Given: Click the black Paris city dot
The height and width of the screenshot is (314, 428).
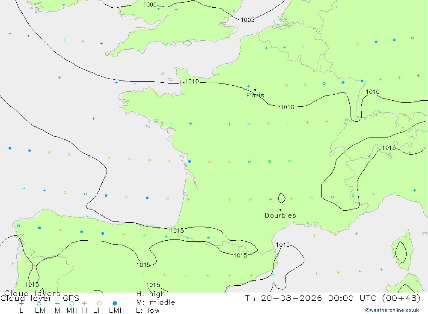Looking at the screenshot, I should click(255, 90).
